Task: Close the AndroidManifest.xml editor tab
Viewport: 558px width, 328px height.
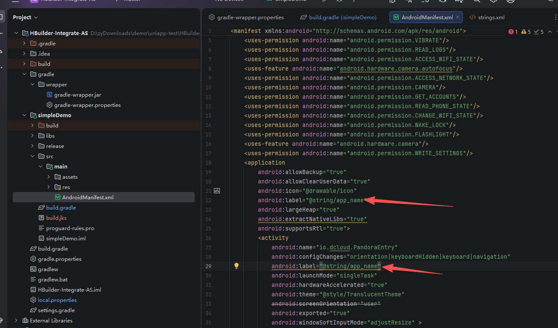Action: pyautogui.click(x=458, y=17)
